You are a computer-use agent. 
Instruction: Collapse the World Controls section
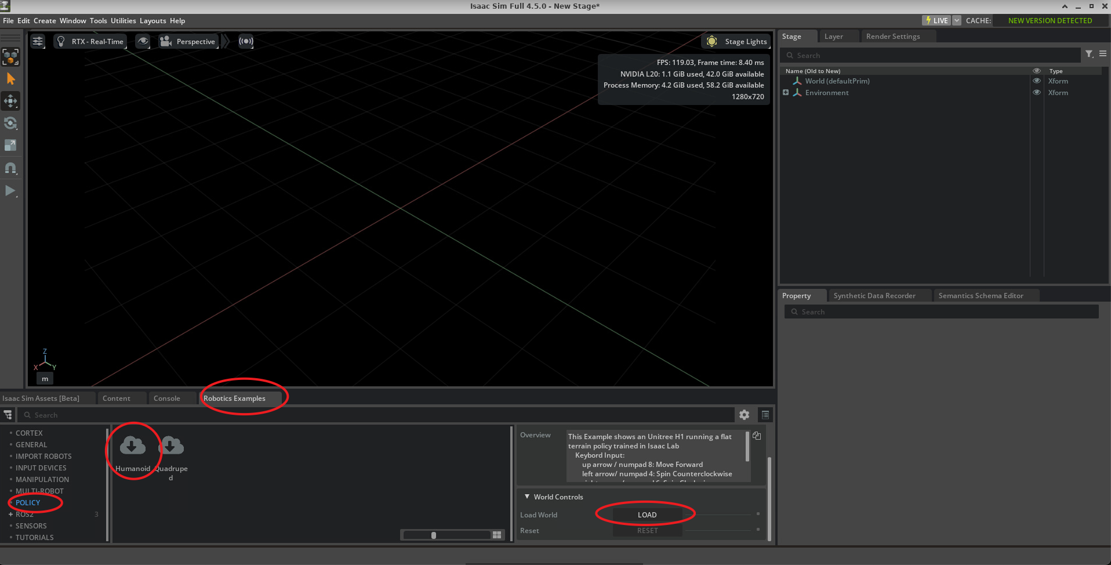click(527, 497)
